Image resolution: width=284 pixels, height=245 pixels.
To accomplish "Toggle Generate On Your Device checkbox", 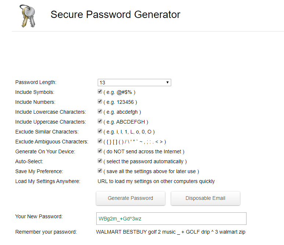I will pyautogui.click(x=100, y=151).
